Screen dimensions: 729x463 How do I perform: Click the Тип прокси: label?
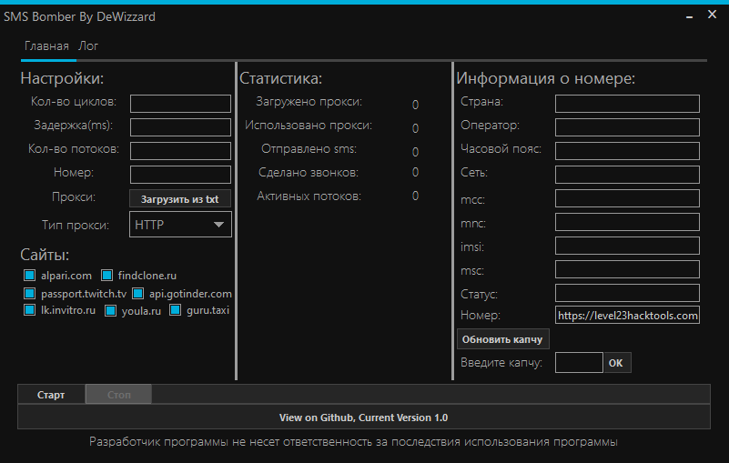[x=76, y=226]
